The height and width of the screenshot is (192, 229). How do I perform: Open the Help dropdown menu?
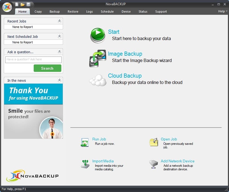click(223, 11)
